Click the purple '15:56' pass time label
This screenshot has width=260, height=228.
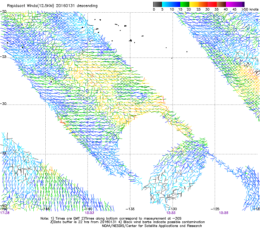[224, 213]
